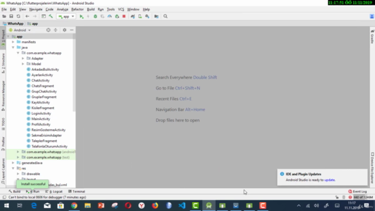
Task: Open Google Chrome from taskbar
Action: pos(74,206)
